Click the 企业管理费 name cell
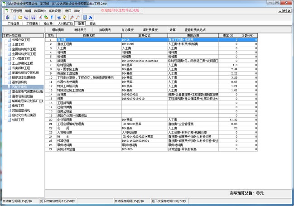The image size is (294, 206). [89, 120]
